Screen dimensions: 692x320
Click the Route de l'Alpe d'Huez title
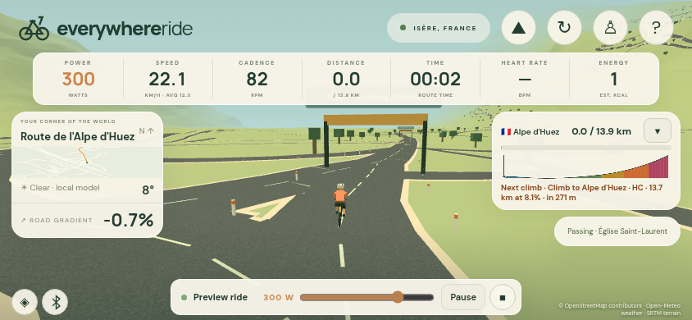click(78, 136)
